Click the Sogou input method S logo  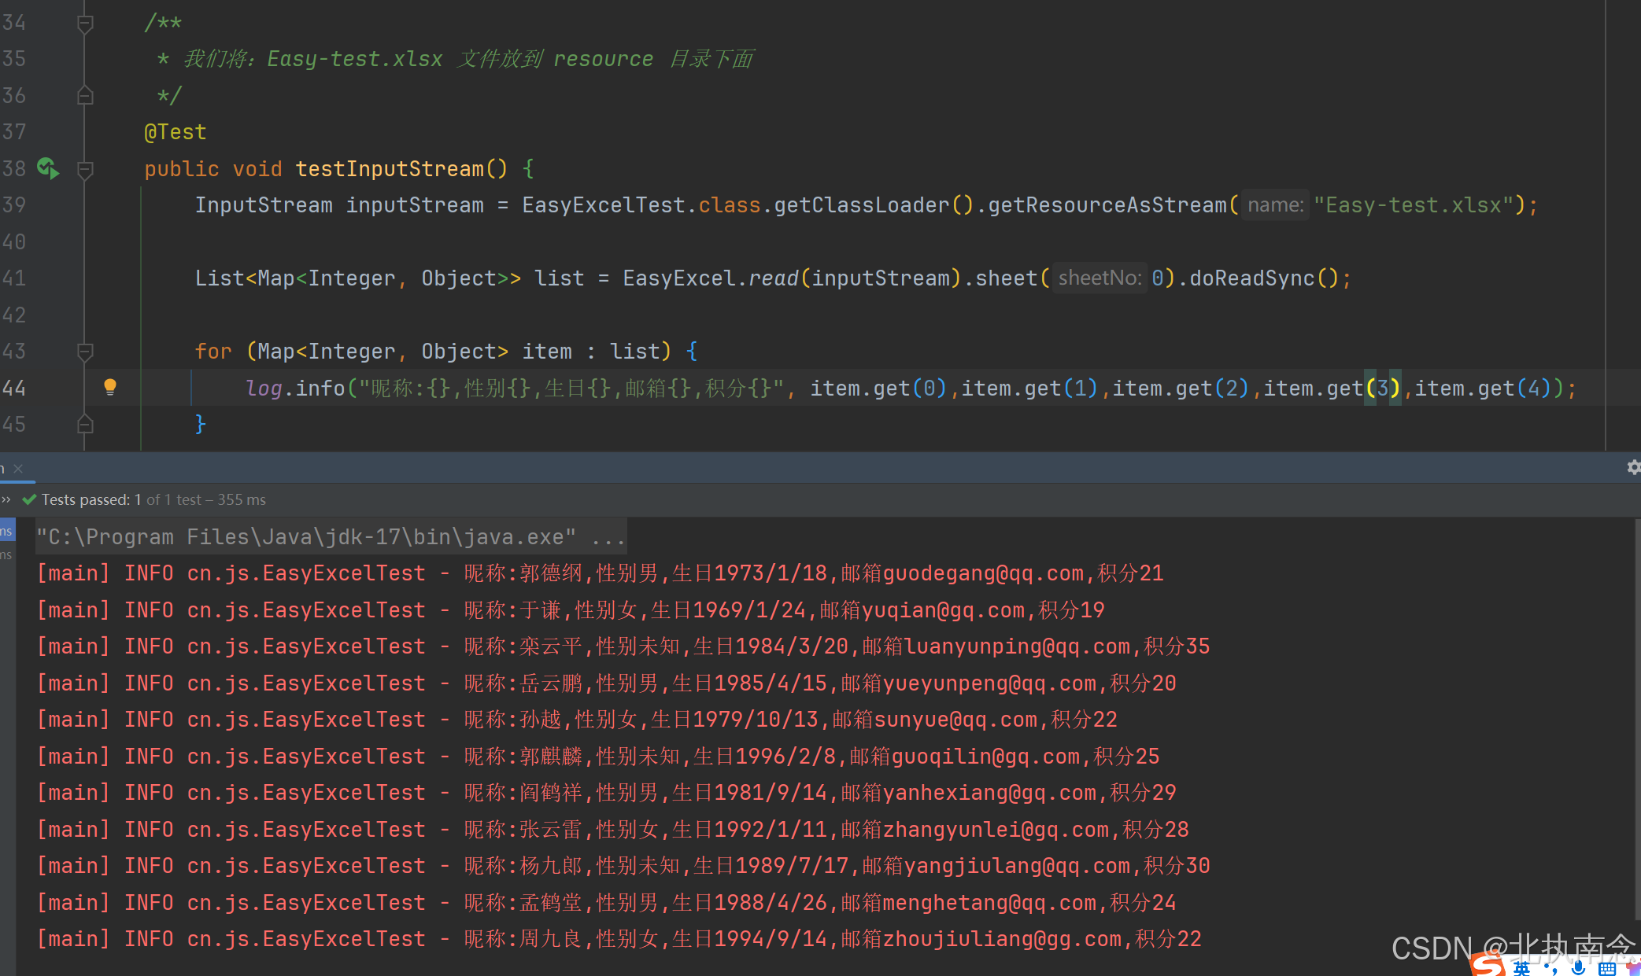pyautogui.click(x=1488, y=966)
